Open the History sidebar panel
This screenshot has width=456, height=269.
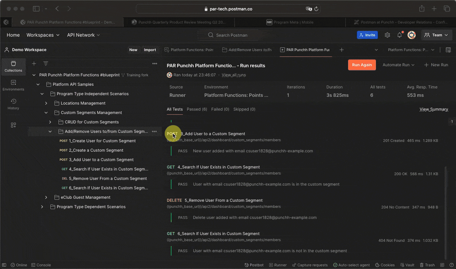click(13, 104)
